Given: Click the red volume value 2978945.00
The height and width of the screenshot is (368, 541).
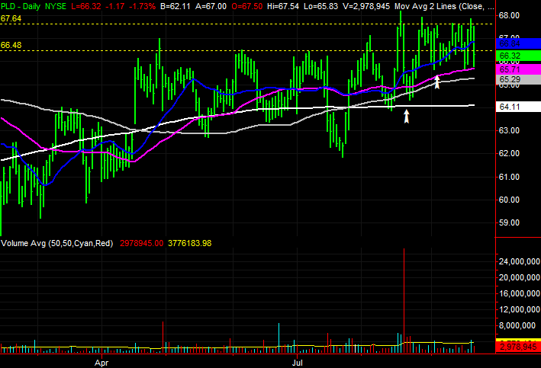Looking at the screenshot, I should 141,243.
